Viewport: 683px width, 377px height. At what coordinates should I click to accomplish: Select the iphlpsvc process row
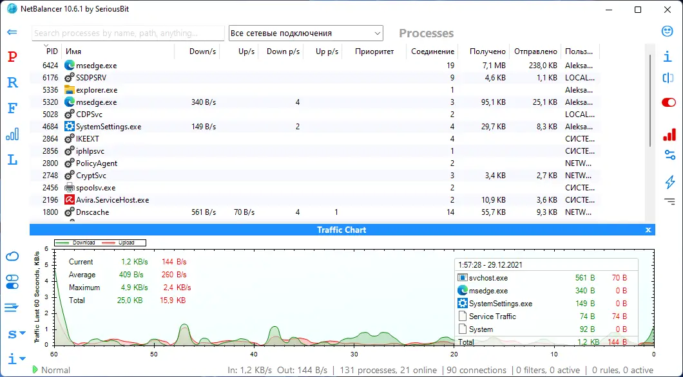pos(315,151)
